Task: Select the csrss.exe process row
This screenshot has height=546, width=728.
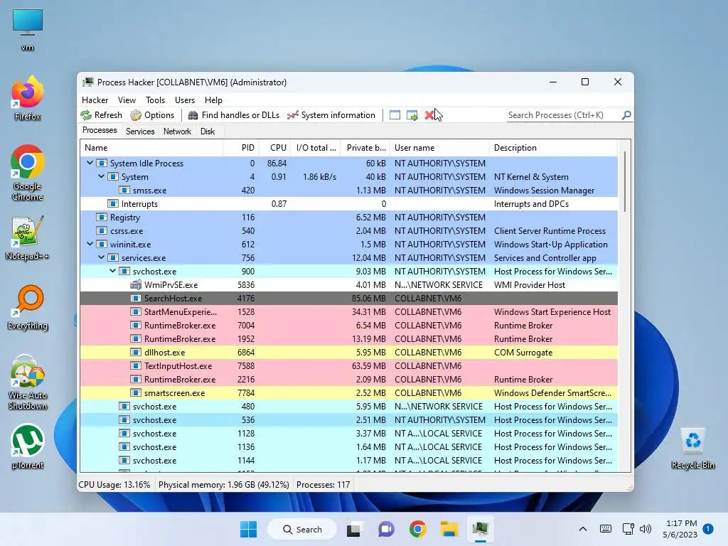Action: (x=348, y=231)
